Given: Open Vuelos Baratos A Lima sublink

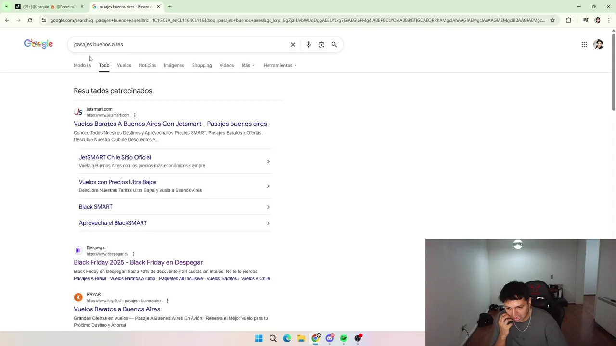Looking at the screenshot, I should point(132,278).
